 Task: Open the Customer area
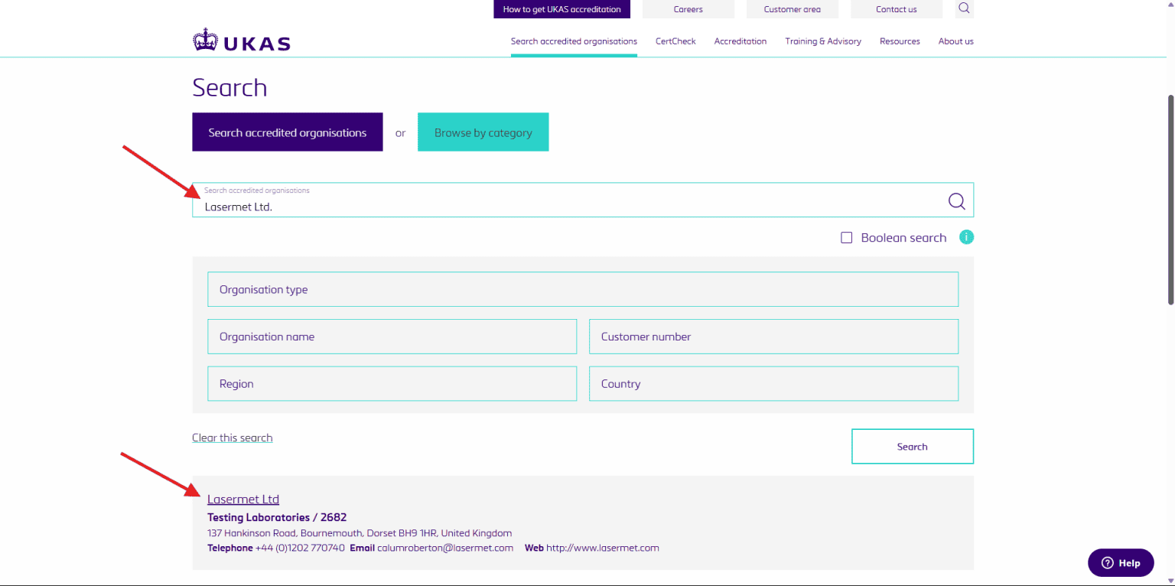click(793, 9)
